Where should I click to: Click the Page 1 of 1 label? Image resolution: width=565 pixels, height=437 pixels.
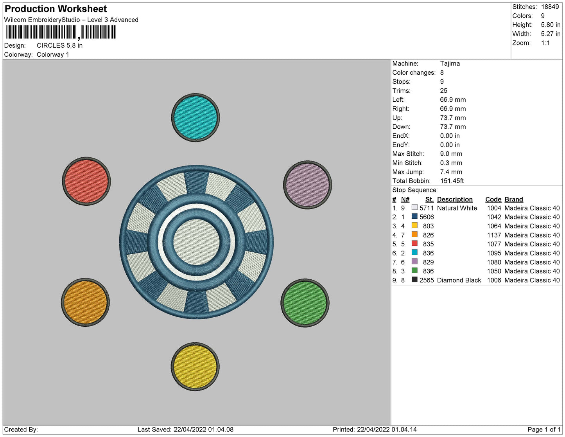pyautogui.click(x=544, y=429)
